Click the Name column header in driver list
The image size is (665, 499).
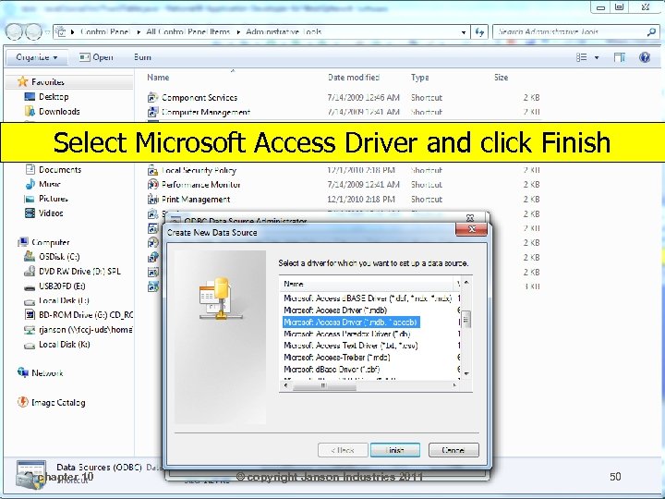pyautogui.click(x=367, y=284)
